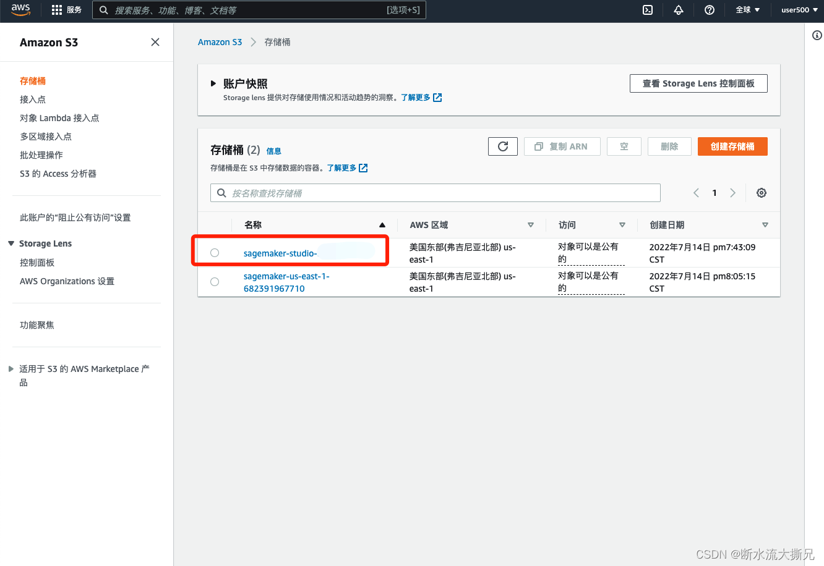Viewport: 824px width, 566px height.
Task: Sort by access column
Action: click(x=622, y=225)
